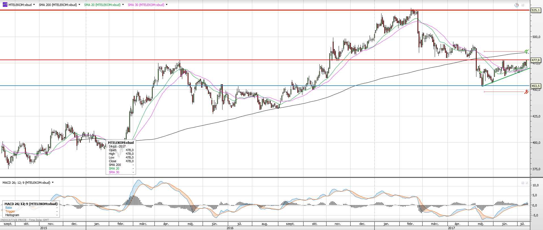543x230 pixels.
Task: Click the Time Zone: GMT status text
Action: click(39, 220)
